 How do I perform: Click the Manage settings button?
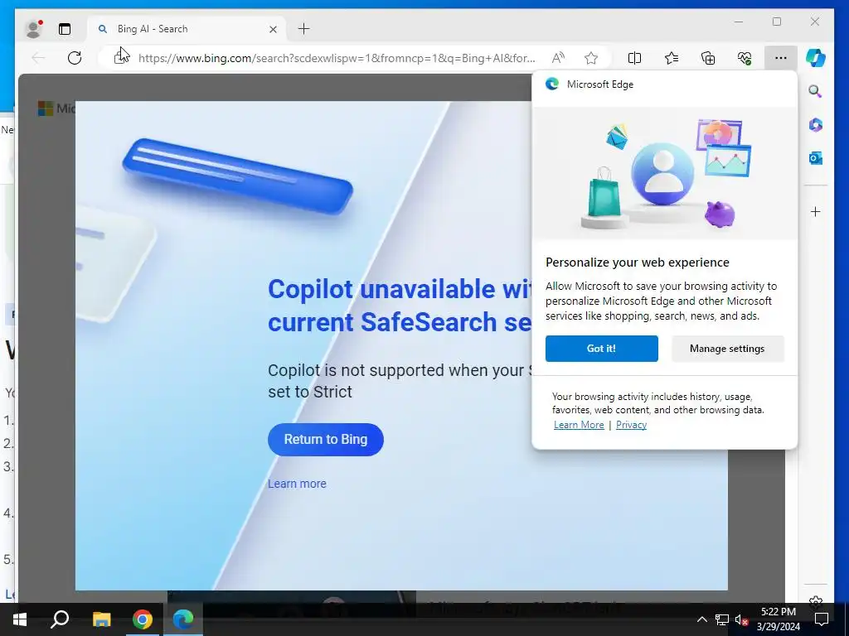click(727, 349)
